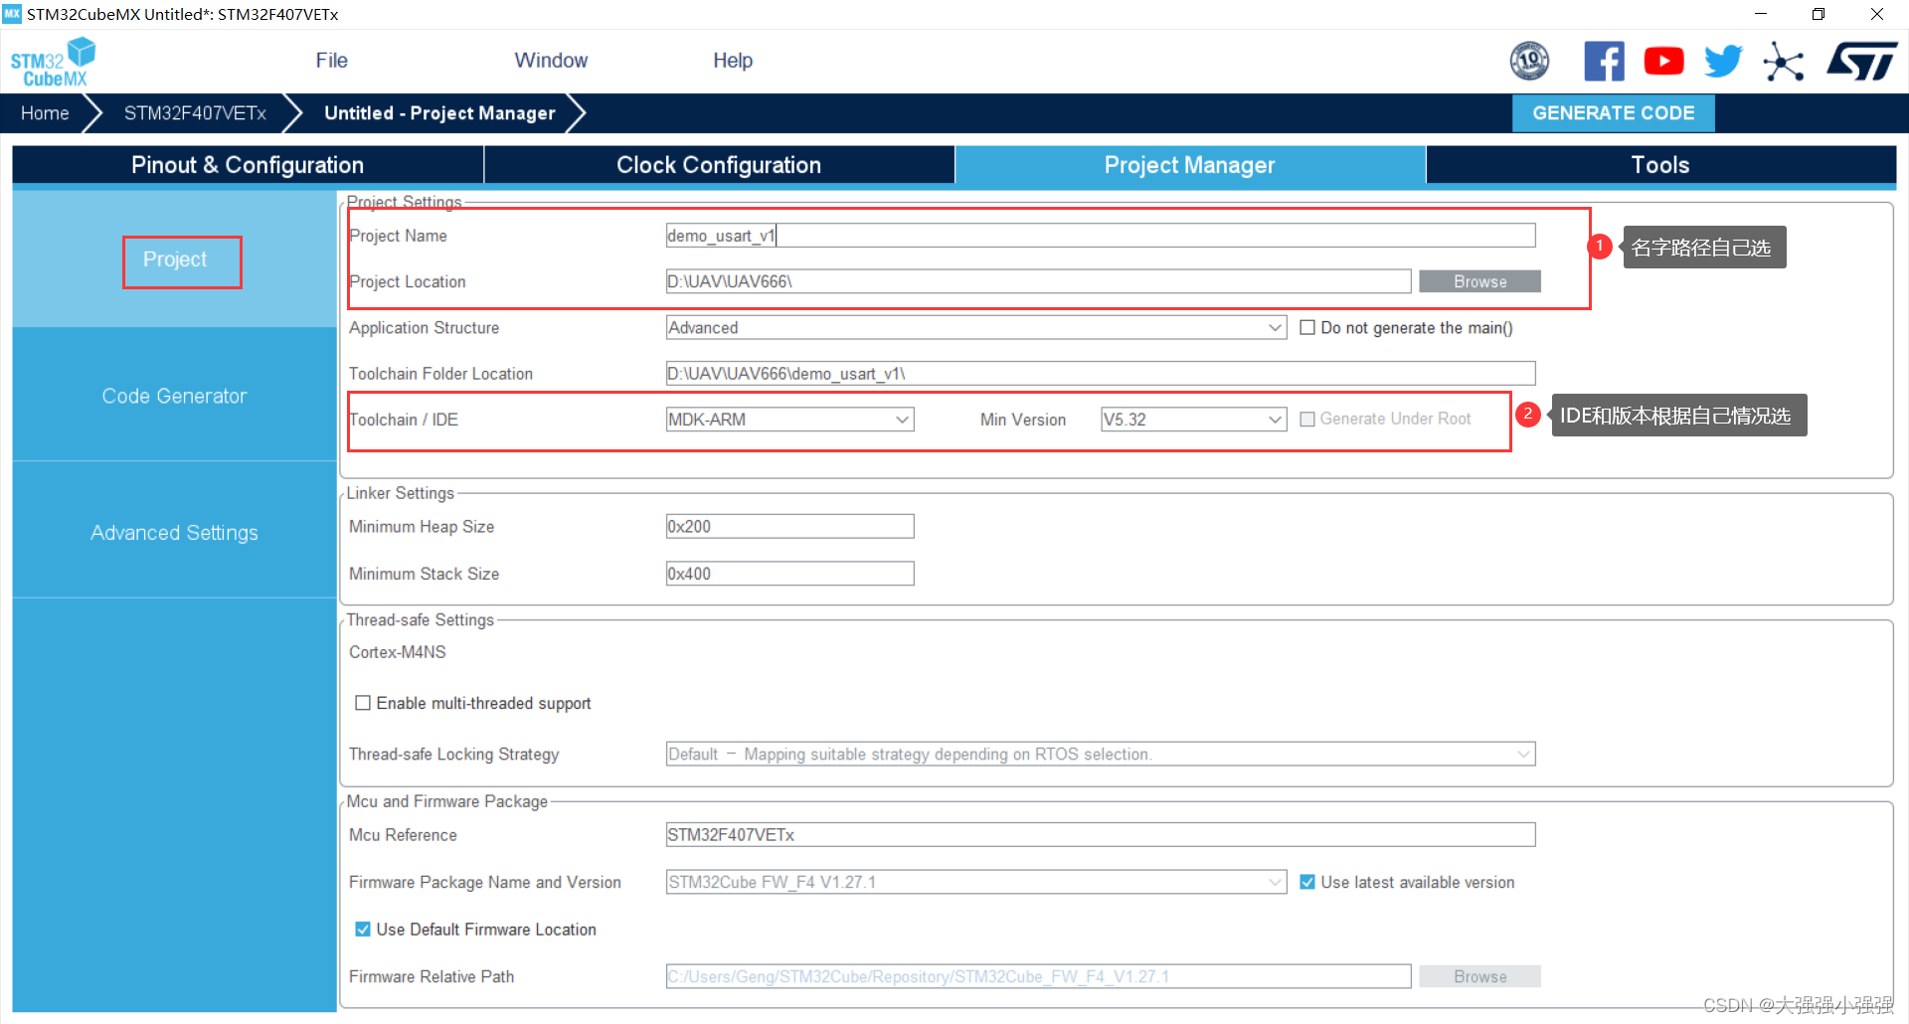Click the STM32CubeMX logo icon
Image resolution: width=1909 pixels, height=1024 pixels.
tap(54, 62)
